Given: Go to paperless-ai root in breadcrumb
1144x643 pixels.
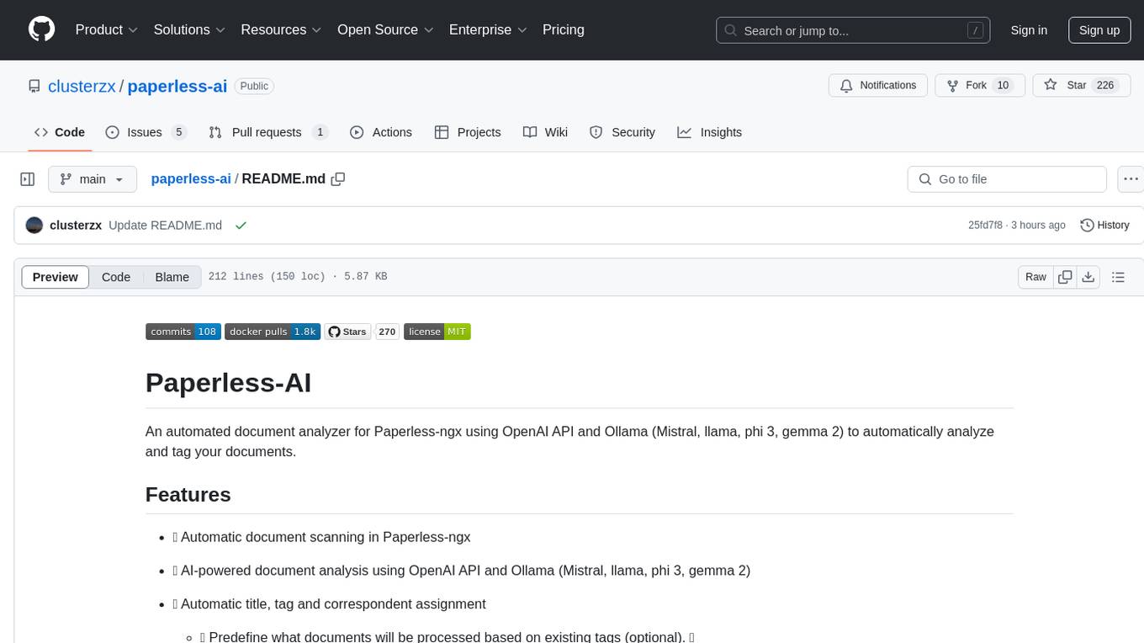Looking at the screenshot, I should [191, 179].
